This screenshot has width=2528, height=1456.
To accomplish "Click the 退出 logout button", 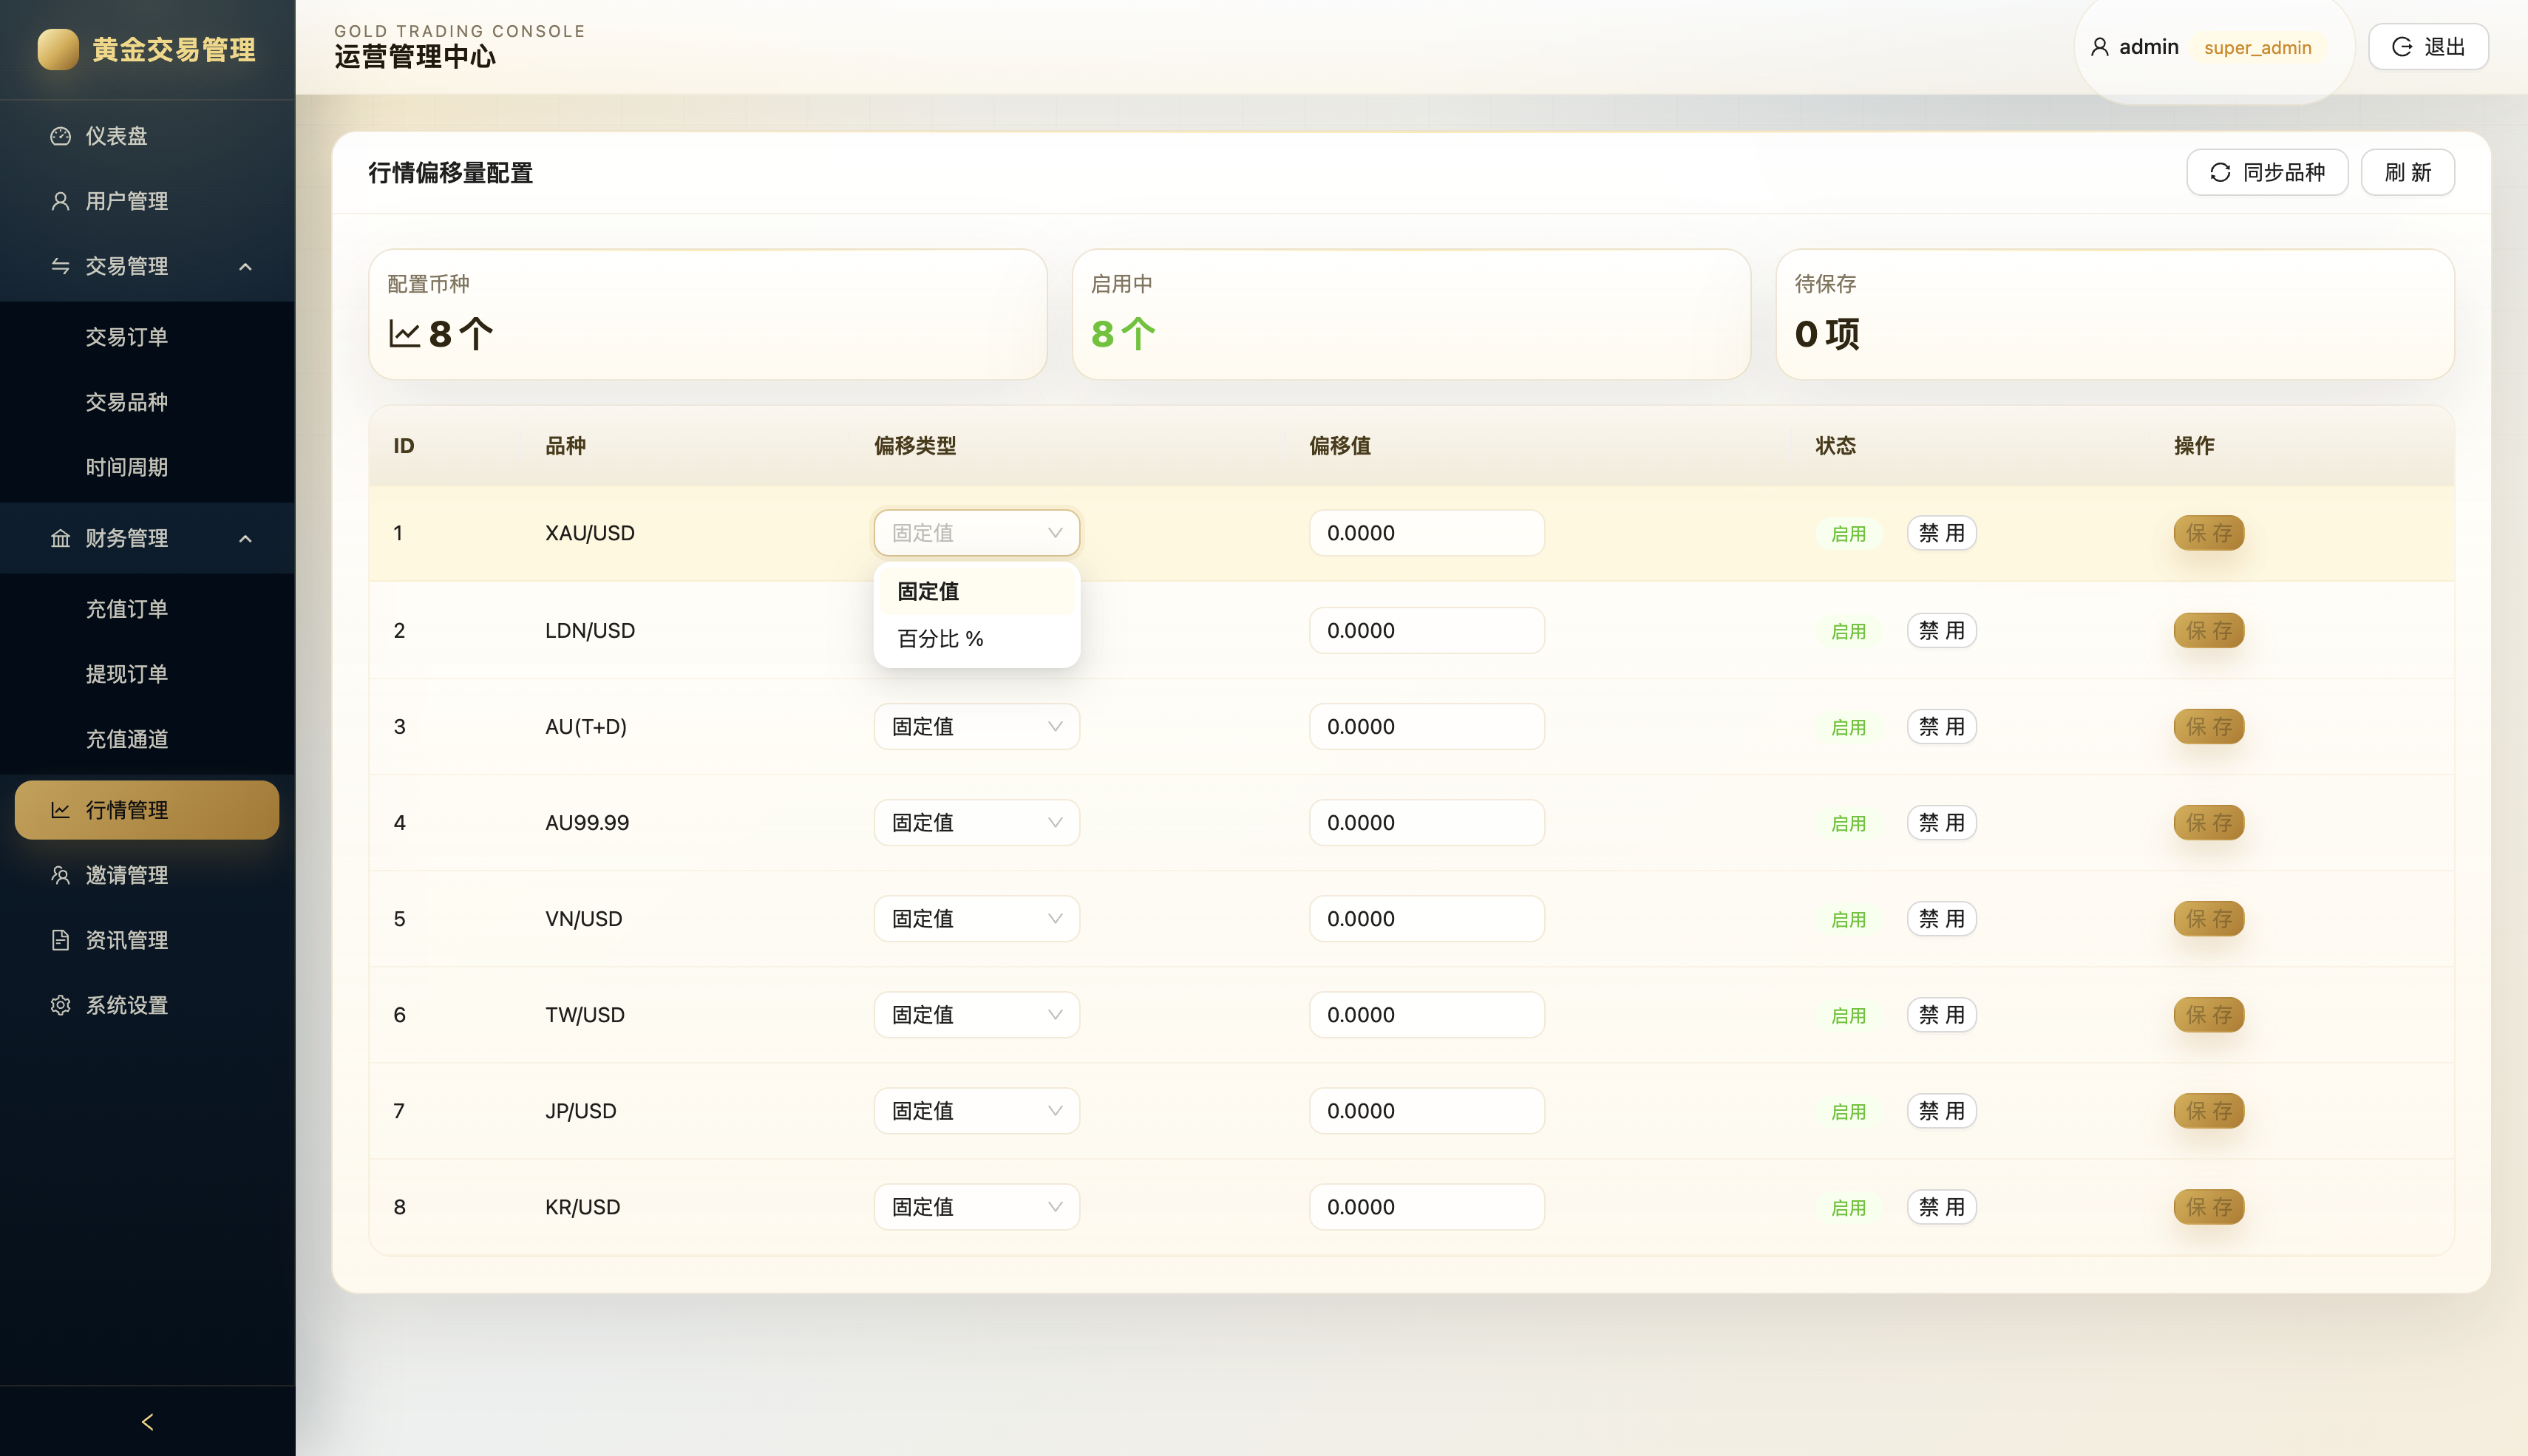I will coord(2428,47).
